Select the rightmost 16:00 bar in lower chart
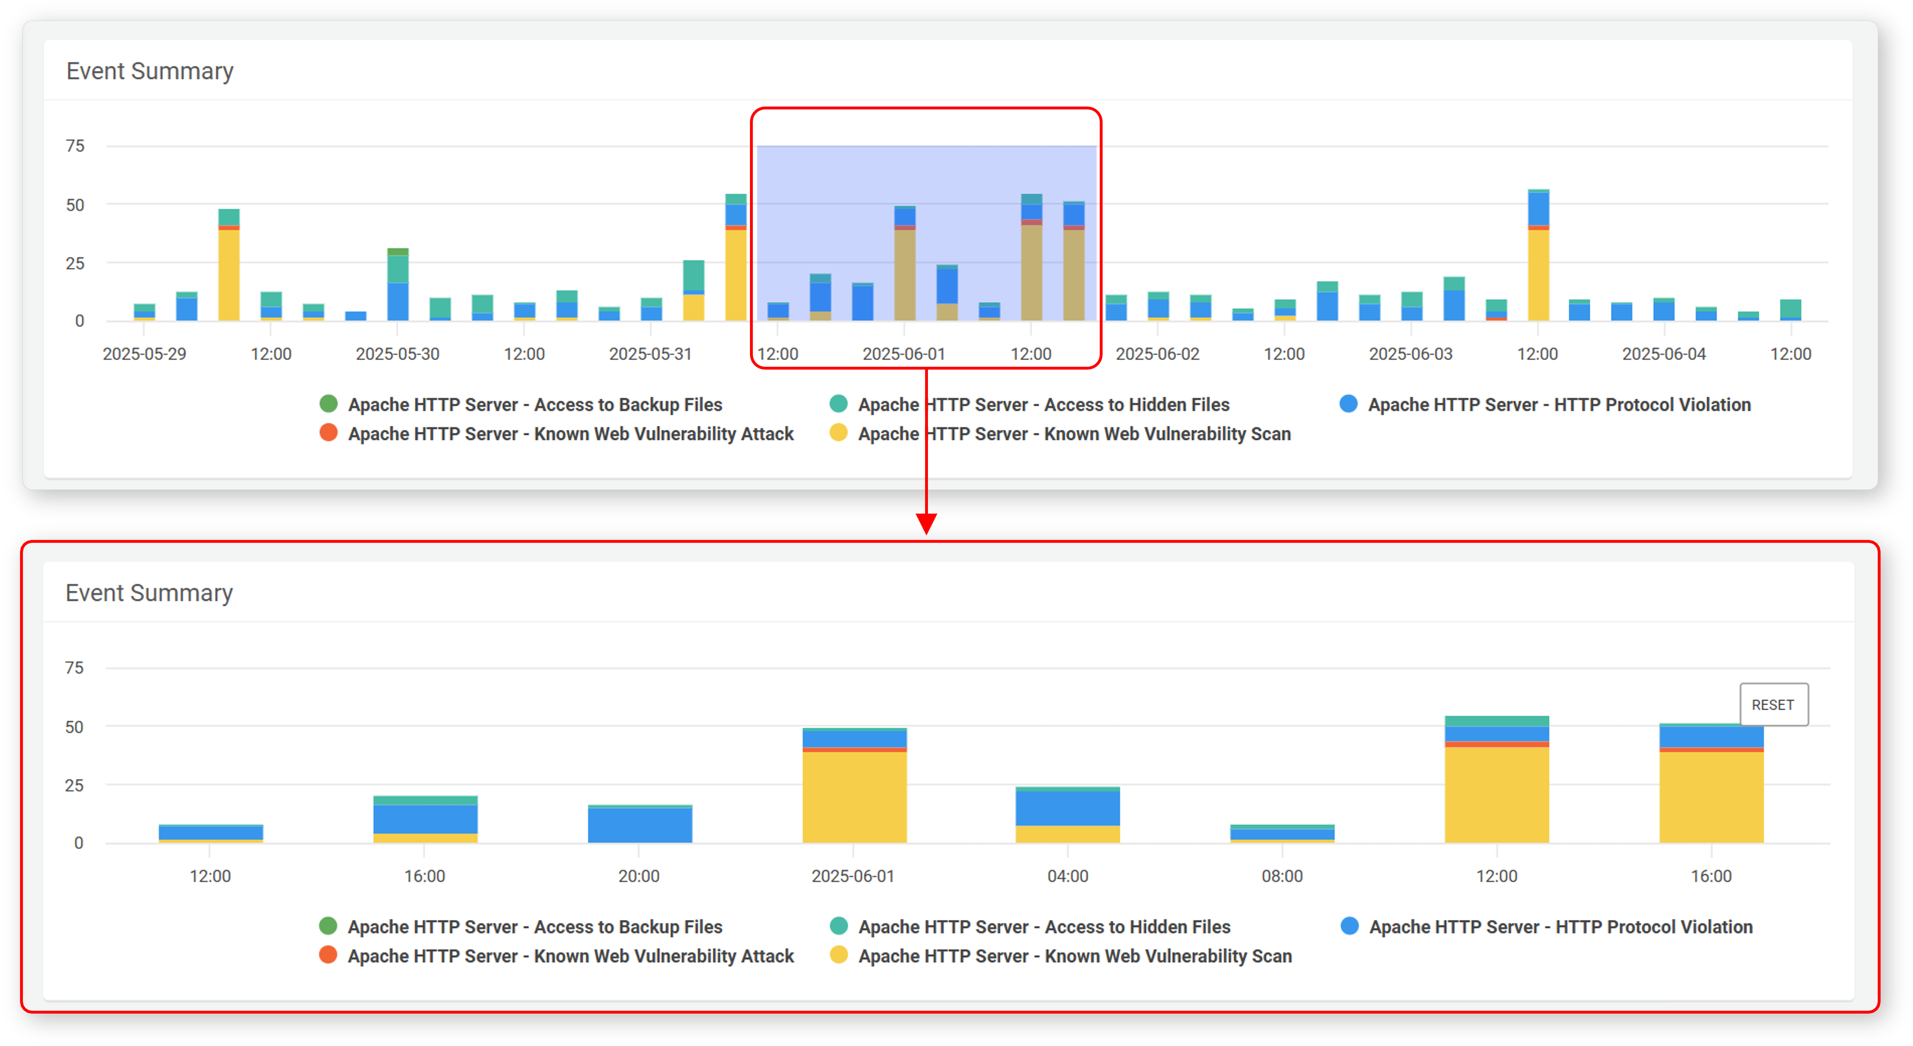This screenshot has width=1913, height=1046. coord(1711,783)
